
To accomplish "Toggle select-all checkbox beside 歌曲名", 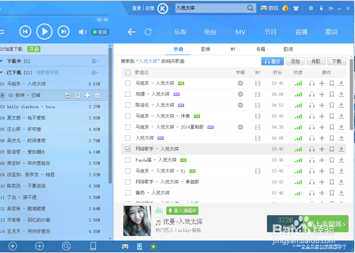I will tap(128, 73).
